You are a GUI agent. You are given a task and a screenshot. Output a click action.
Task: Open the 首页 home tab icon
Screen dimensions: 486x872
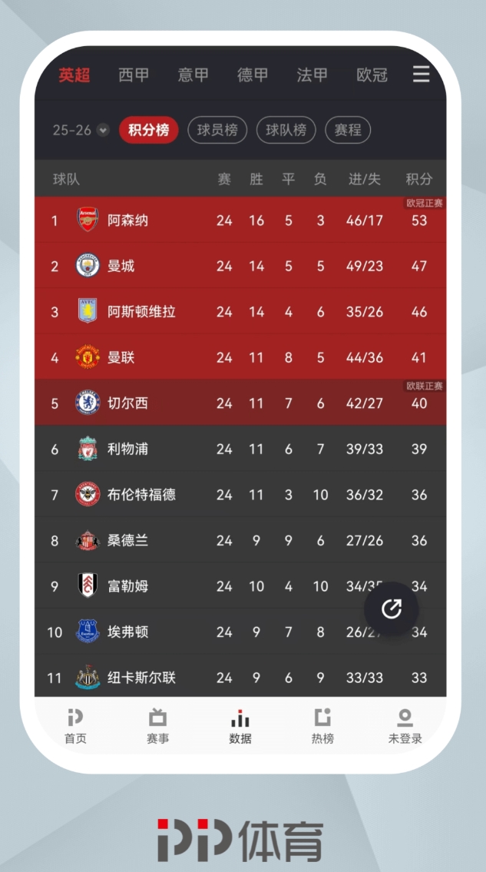[x=74, y=718]
